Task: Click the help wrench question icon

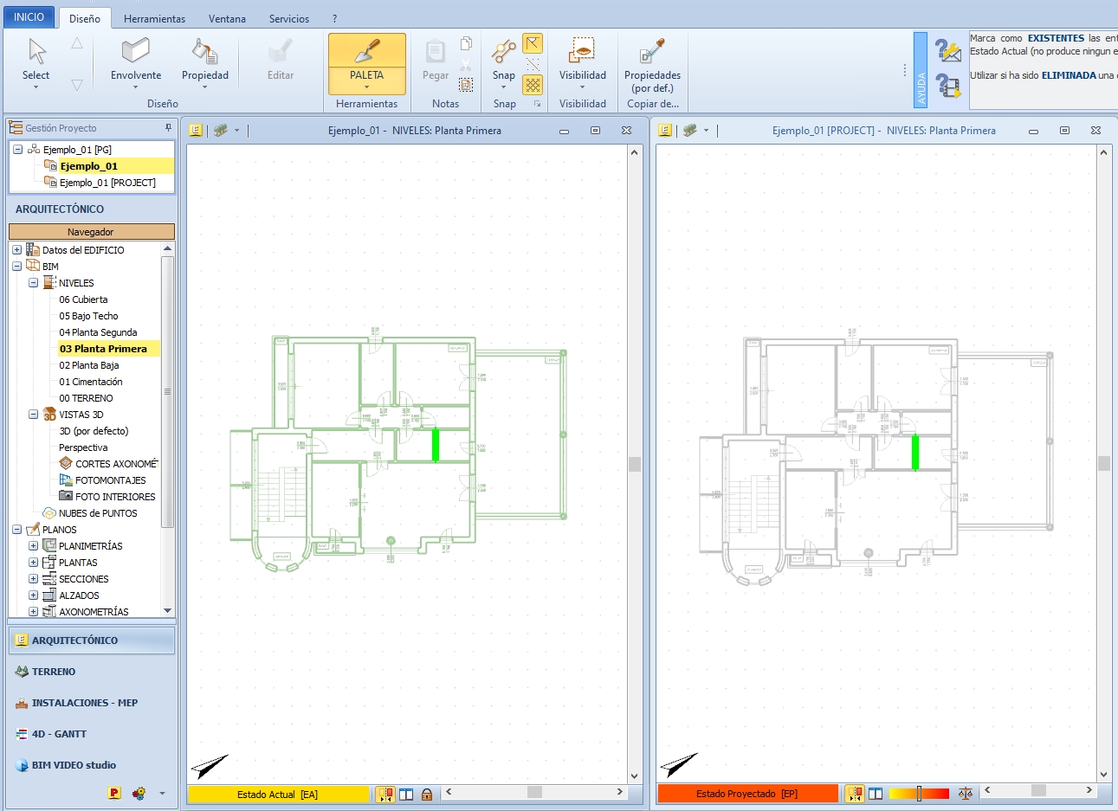Action: [x=948, y=51]
